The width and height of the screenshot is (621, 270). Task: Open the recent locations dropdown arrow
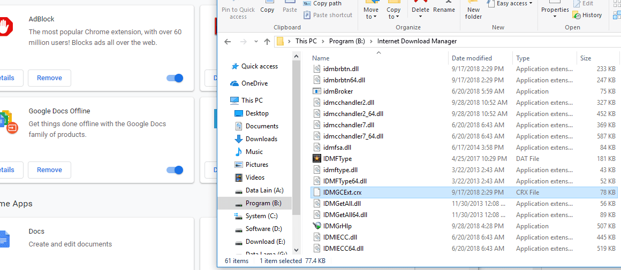256,42
